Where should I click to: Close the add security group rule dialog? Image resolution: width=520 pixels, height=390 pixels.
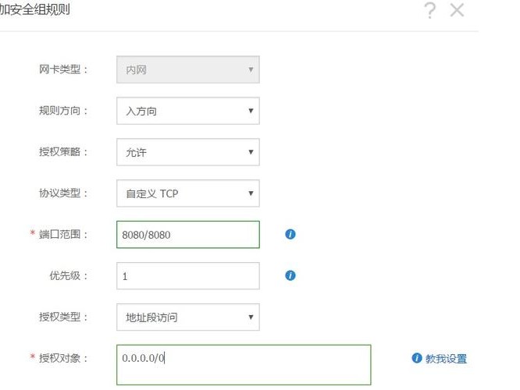tap(457, 10)
